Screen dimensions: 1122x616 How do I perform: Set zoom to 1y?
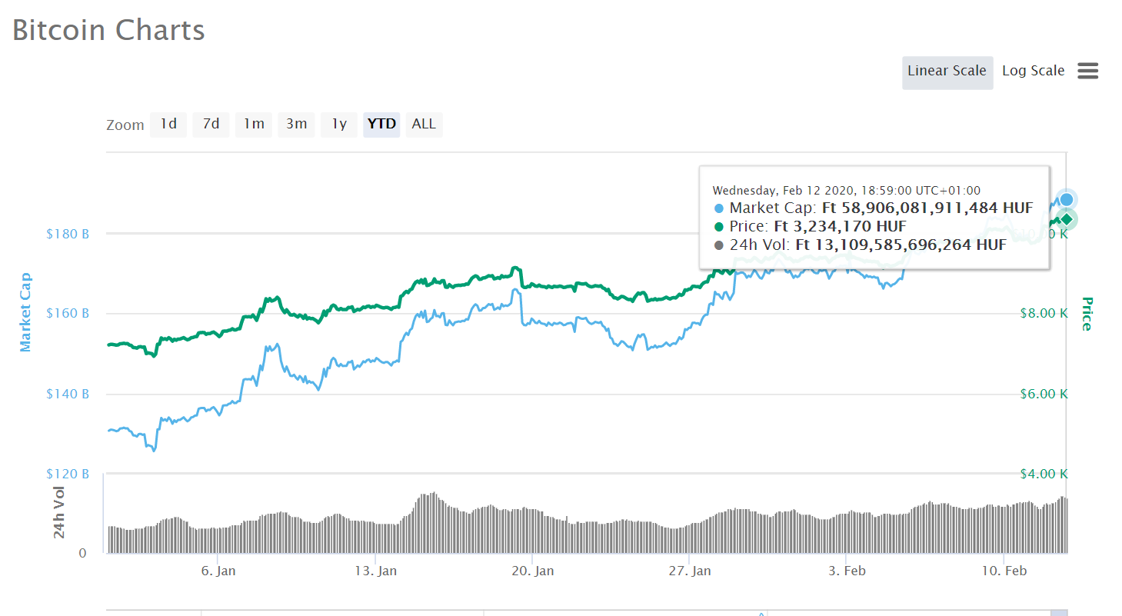(339, 124)
